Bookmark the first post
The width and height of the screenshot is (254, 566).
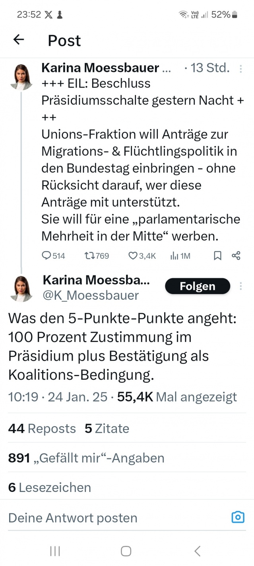tap(217, 256)
